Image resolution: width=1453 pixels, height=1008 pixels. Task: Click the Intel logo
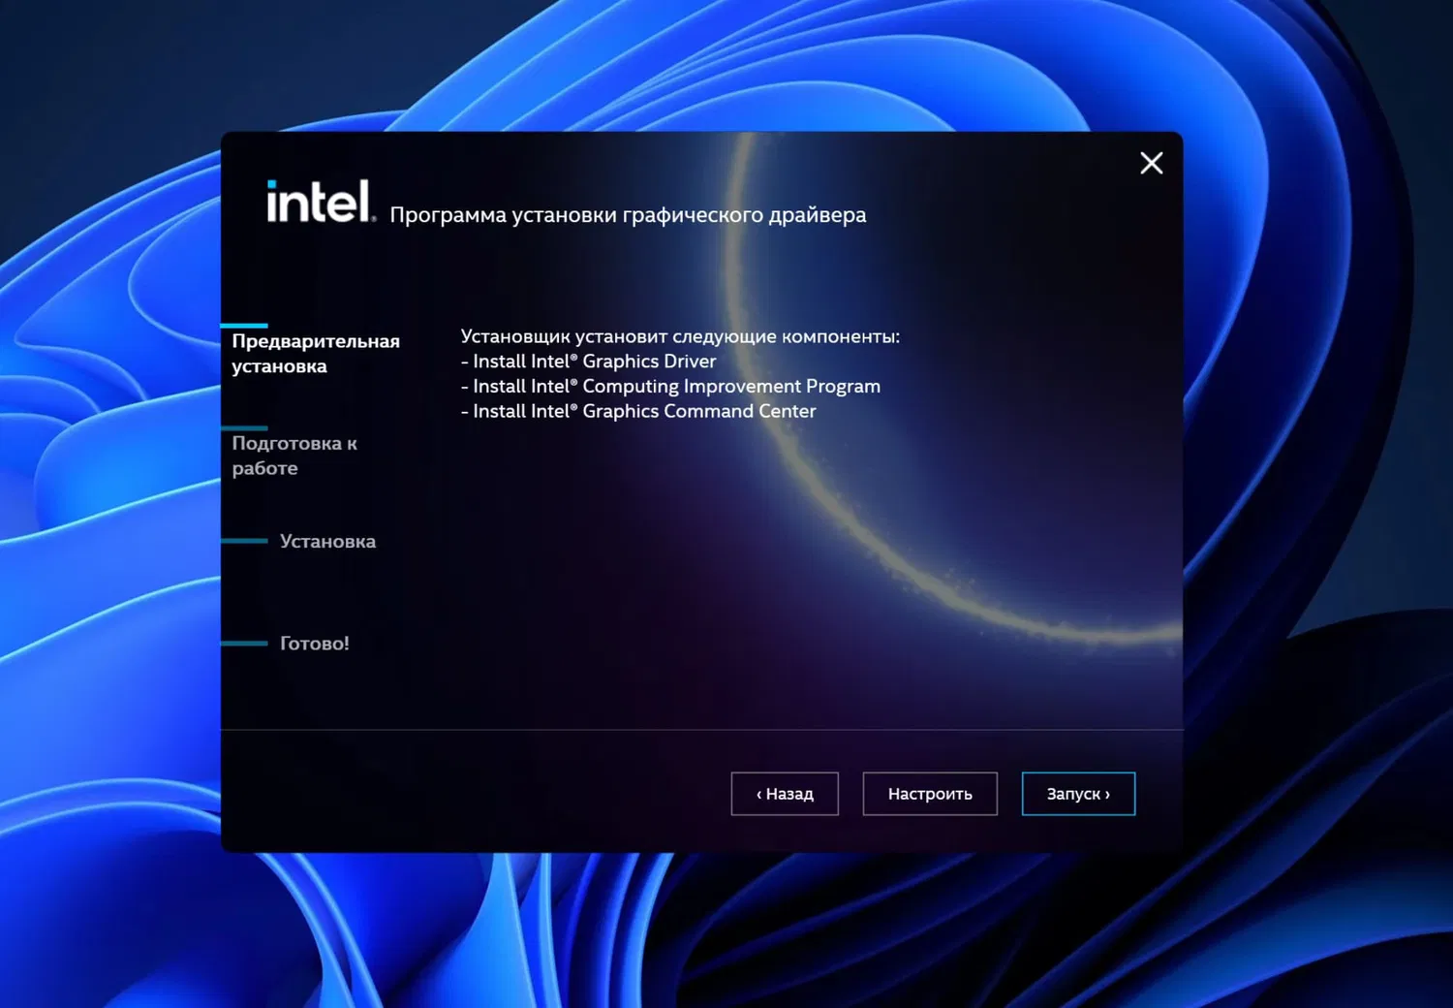[321, 202]
